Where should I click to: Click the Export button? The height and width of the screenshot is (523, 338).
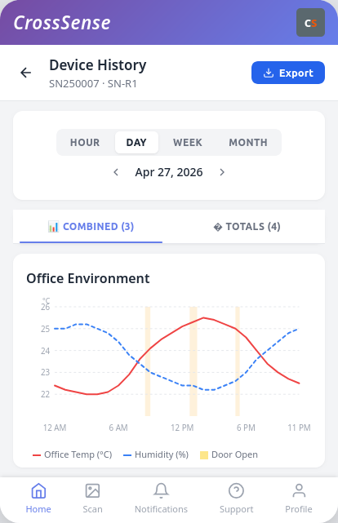(x=288, y=73)
